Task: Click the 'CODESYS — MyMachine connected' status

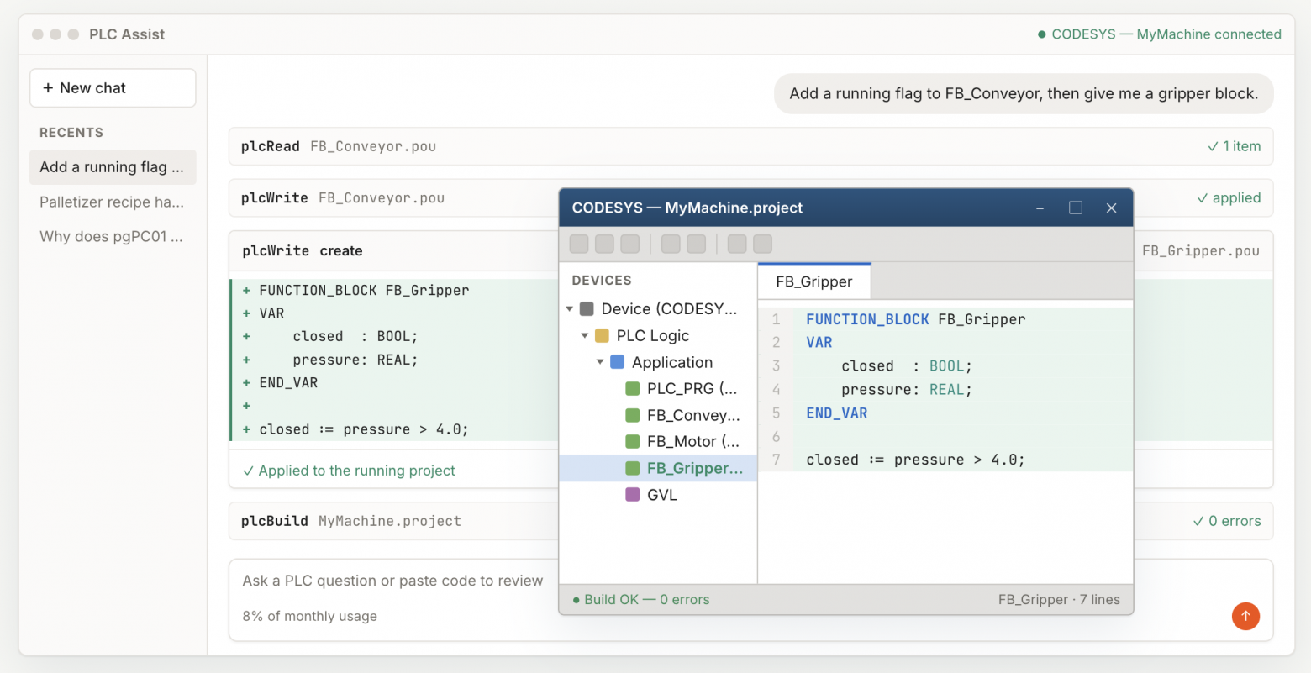Action: 1160,34
